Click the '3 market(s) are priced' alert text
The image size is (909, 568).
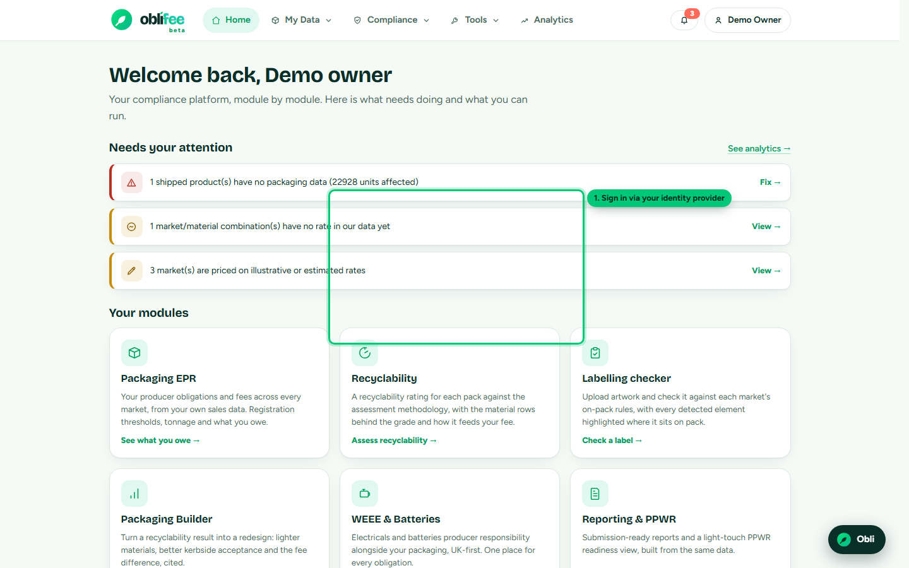pyautogui.click(x=258, y=271)
